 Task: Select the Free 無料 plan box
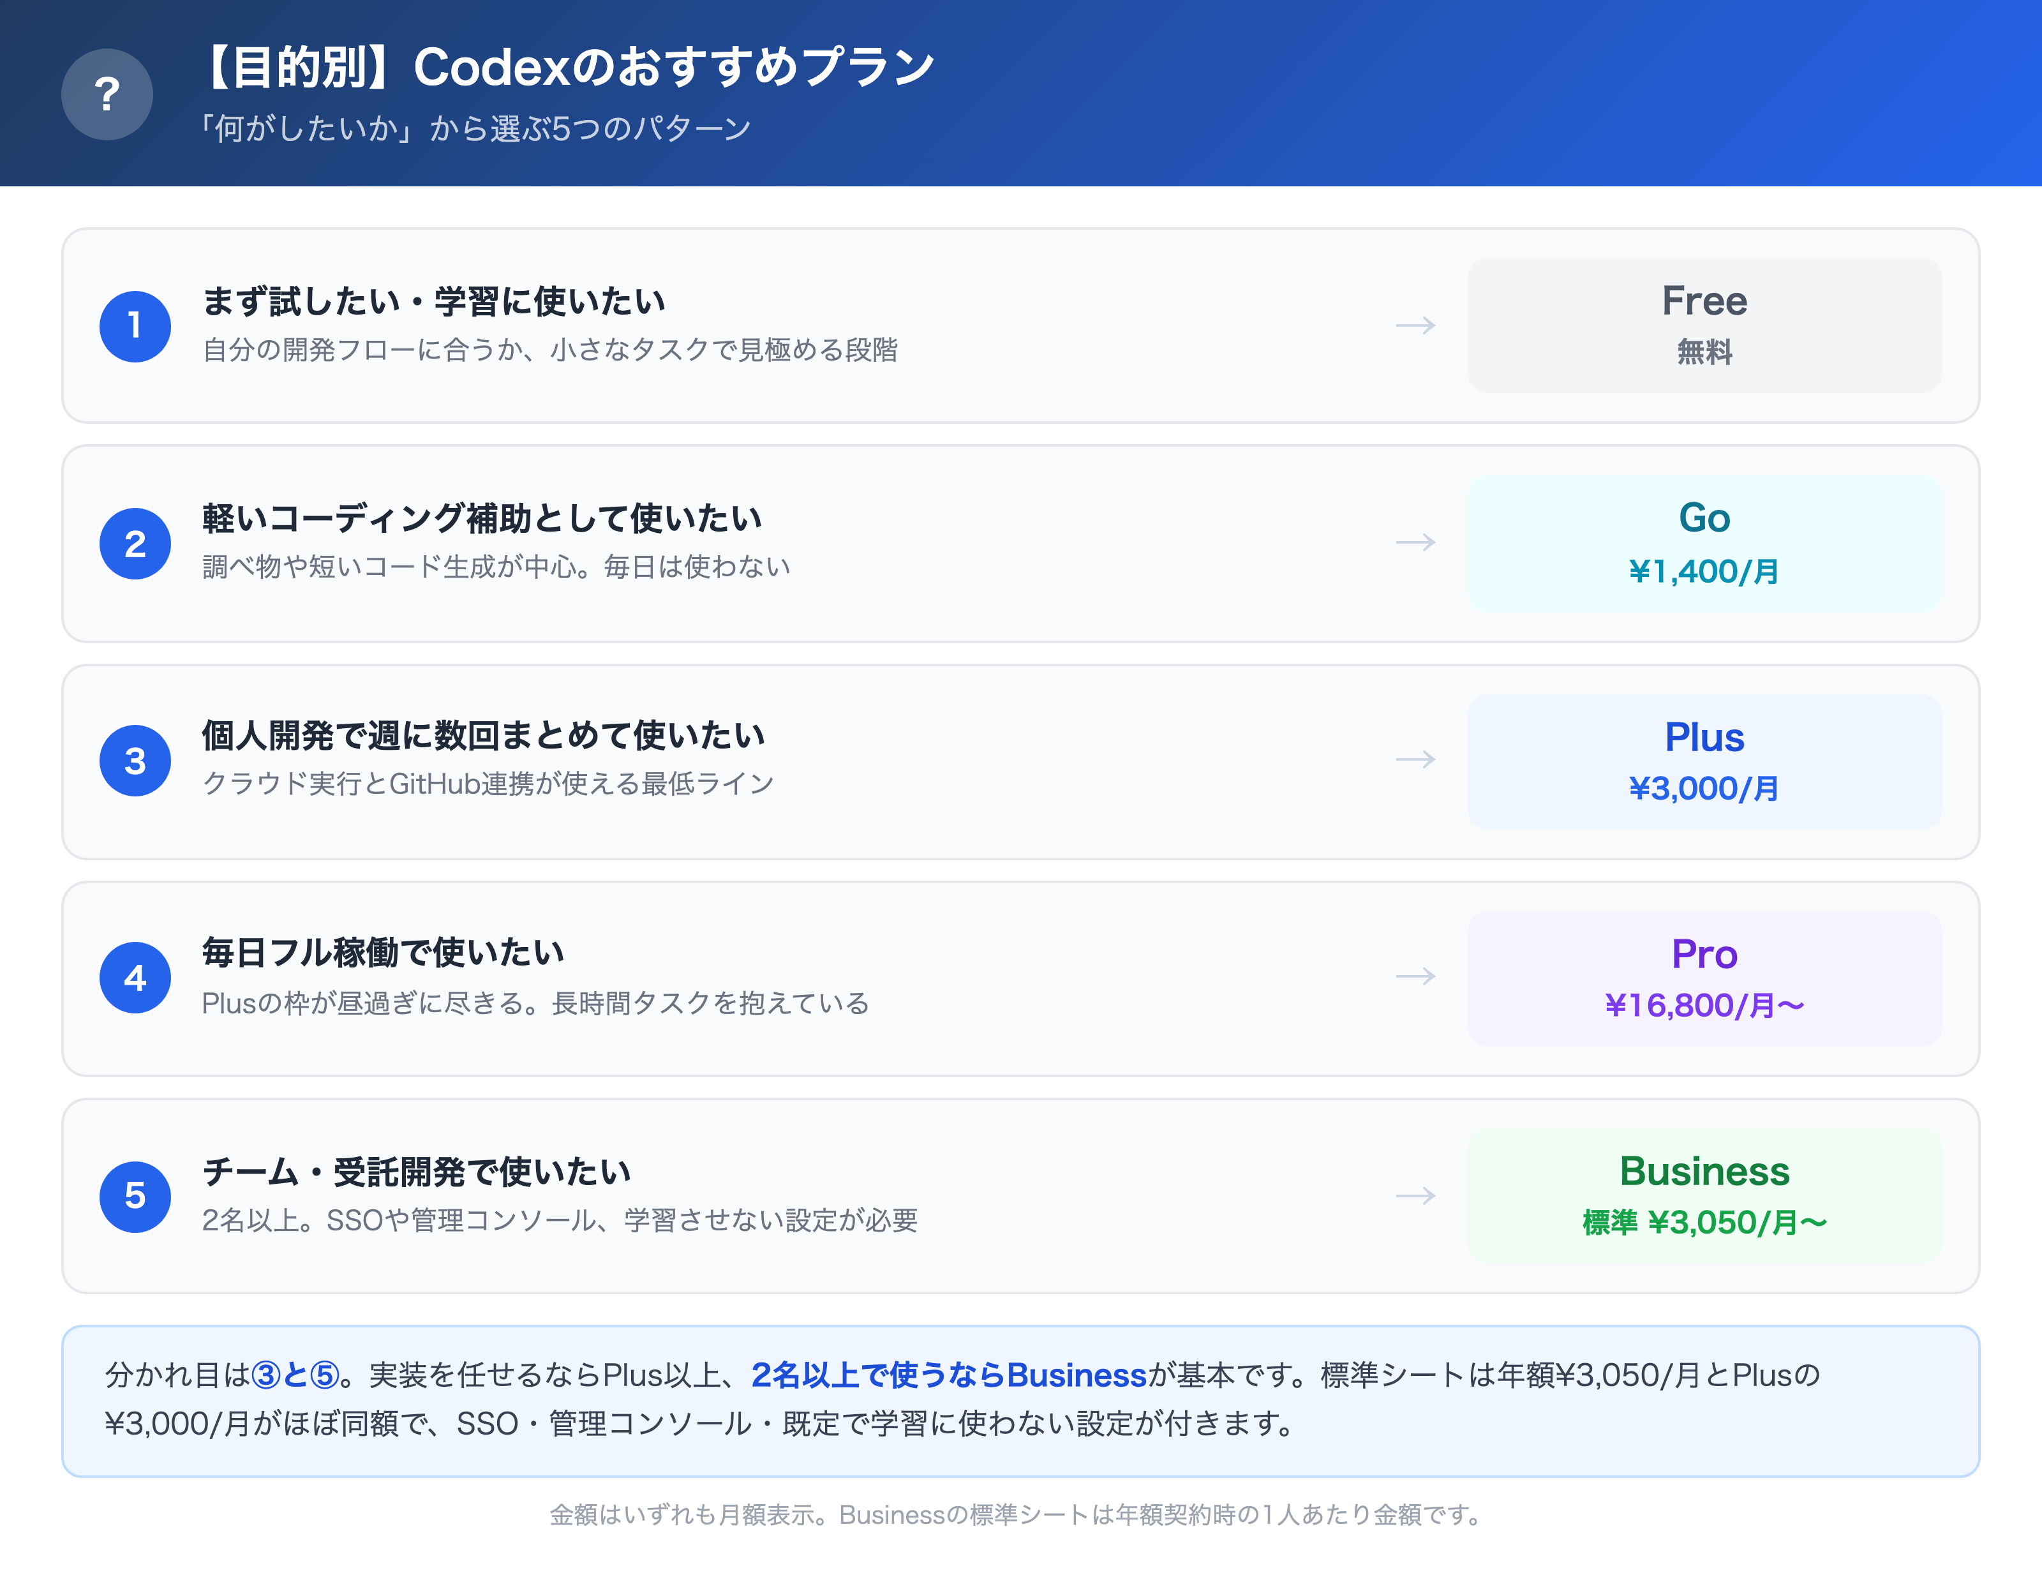1704,325
